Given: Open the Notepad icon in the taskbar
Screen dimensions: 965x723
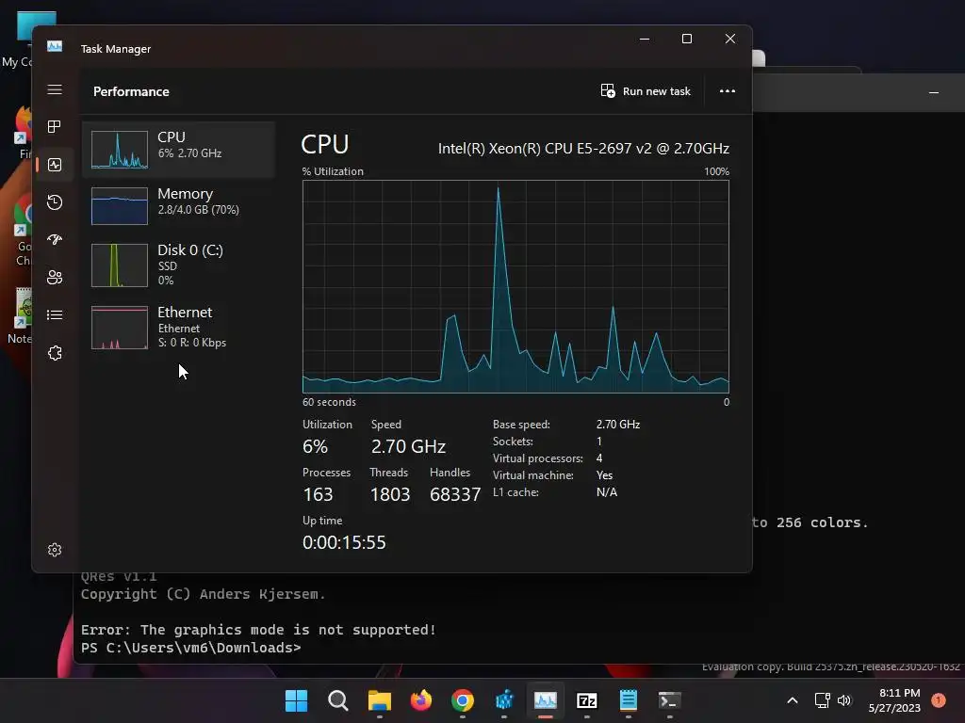Looking at the screenshot, I should tap(629, 700).
